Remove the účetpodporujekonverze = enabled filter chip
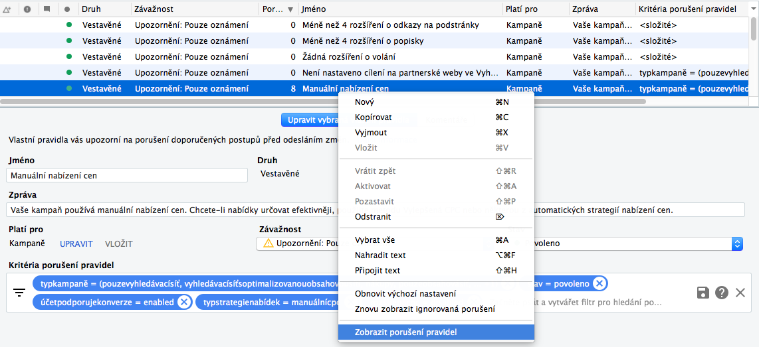 pyautogui.click(x=183, y=303)
